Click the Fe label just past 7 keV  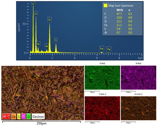coord(109,49)
